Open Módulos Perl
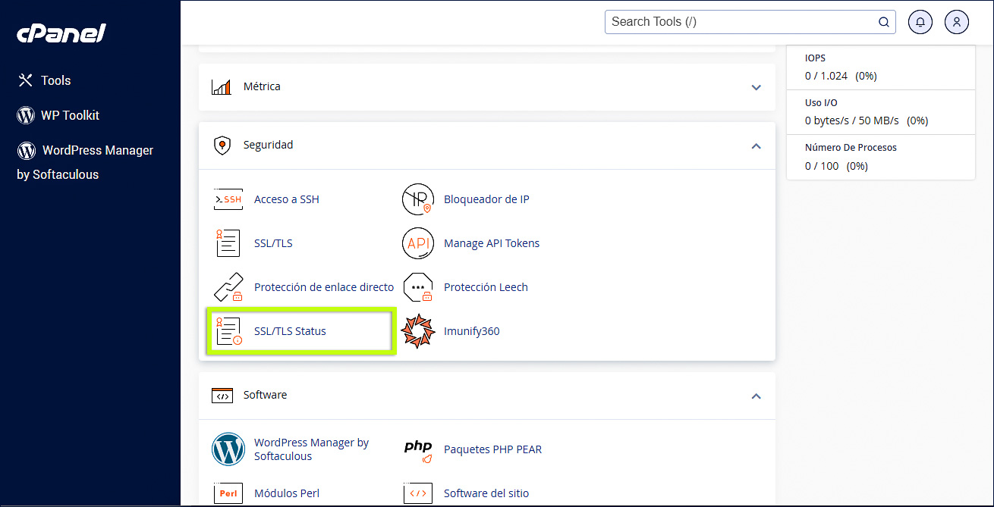Screen dimensions: 994x507 pos(287,493)
